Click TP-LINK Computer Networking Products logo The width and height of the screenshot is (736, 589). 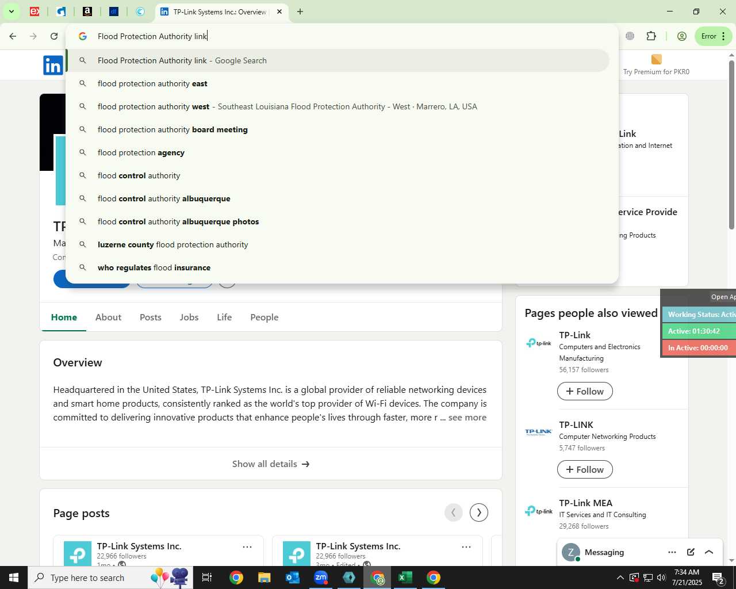coord(539,431)
